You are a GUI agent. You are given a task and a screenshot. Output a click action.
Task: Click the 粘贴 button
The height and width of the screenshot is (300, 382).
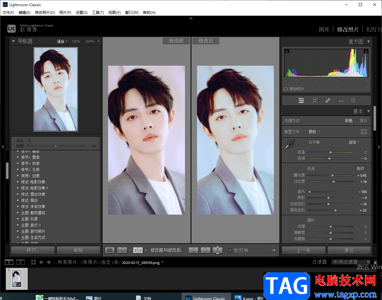pyautogui.click(x=78, y=250)
